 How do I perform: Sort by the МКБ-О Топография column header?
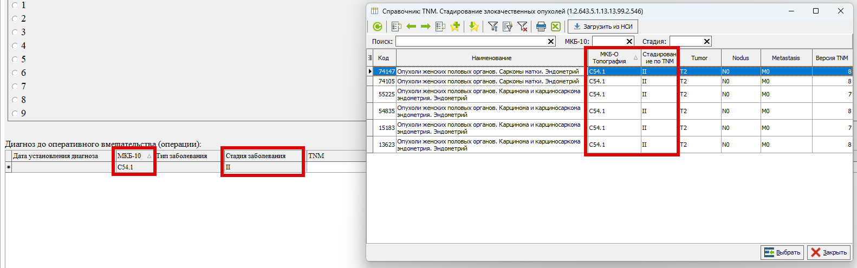[x=613, y=58]
